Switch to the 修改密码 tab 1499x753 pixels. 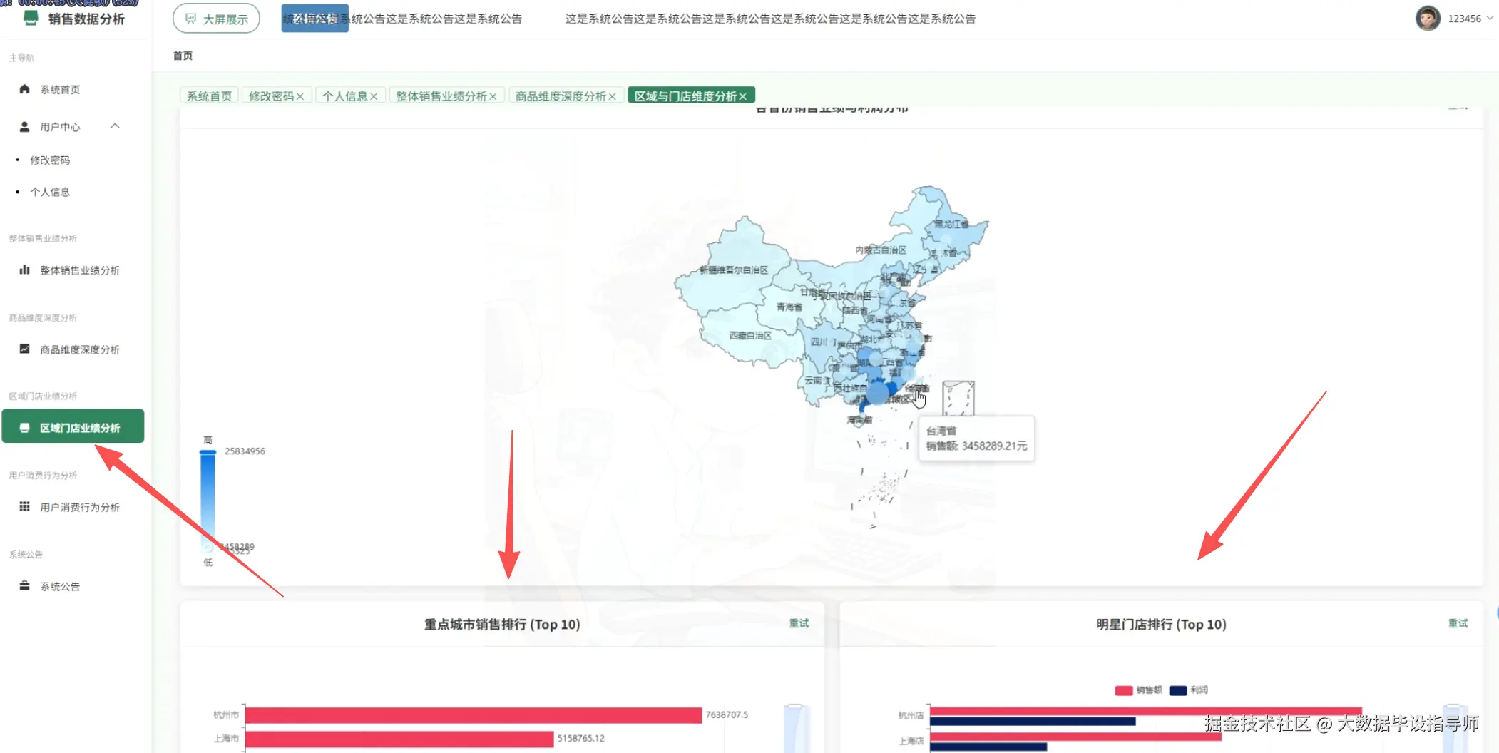pos(272,96)
